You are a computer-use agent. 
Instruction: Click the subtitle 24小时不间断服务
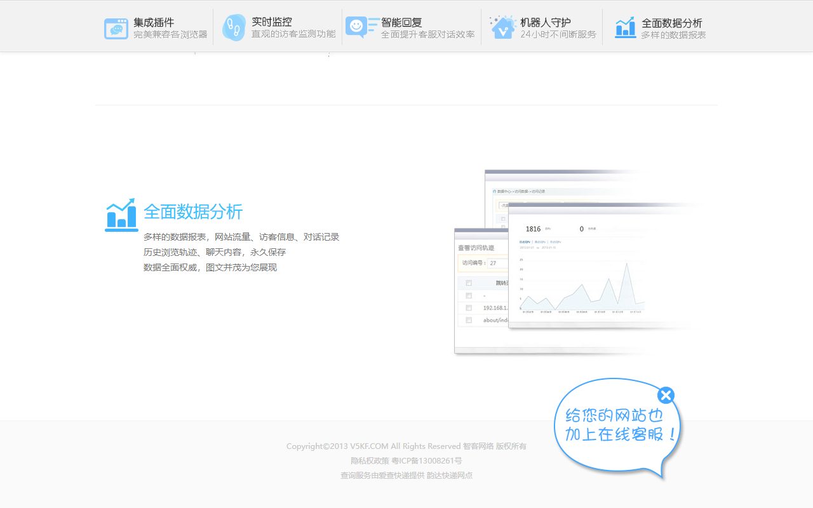coord(558,34)
